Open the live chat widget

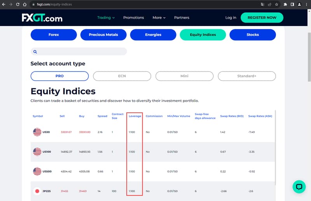tap(299, 187)
